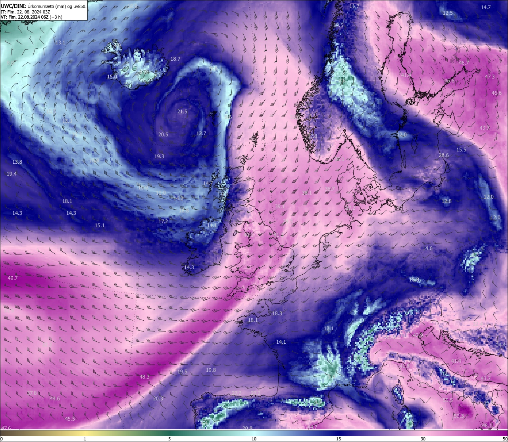Click the 46.7 value label
This screenshot has width=508, height=442.
[464, 63]
